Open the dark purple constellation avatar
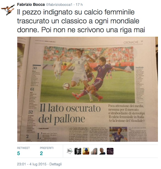The width and height of the screenshot is (161, 169). [110, 151]
